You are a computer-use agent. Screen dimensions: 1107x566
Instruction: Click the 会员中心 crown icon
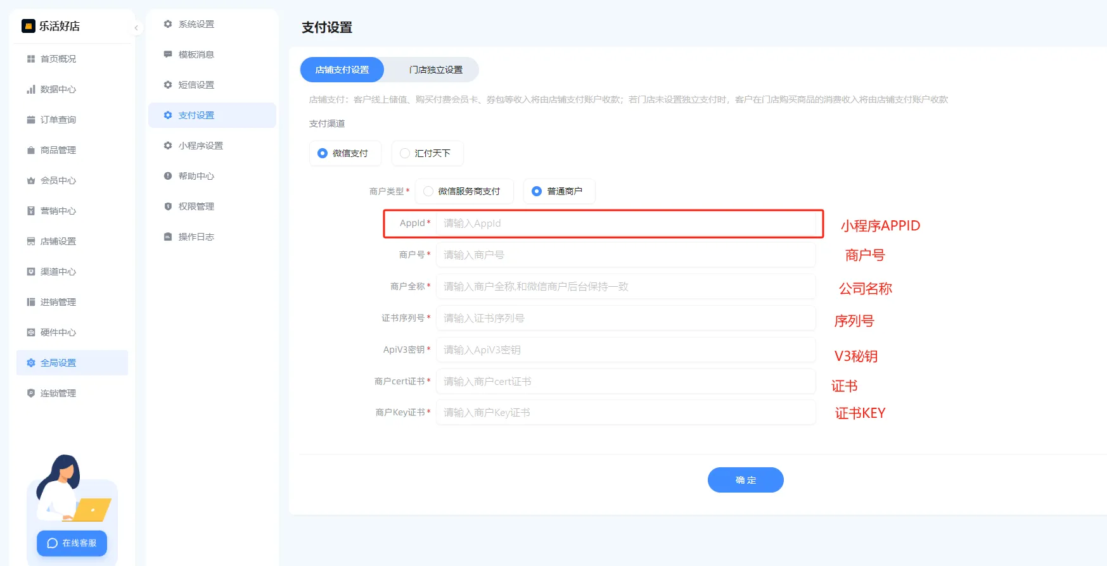click(31, 180)
